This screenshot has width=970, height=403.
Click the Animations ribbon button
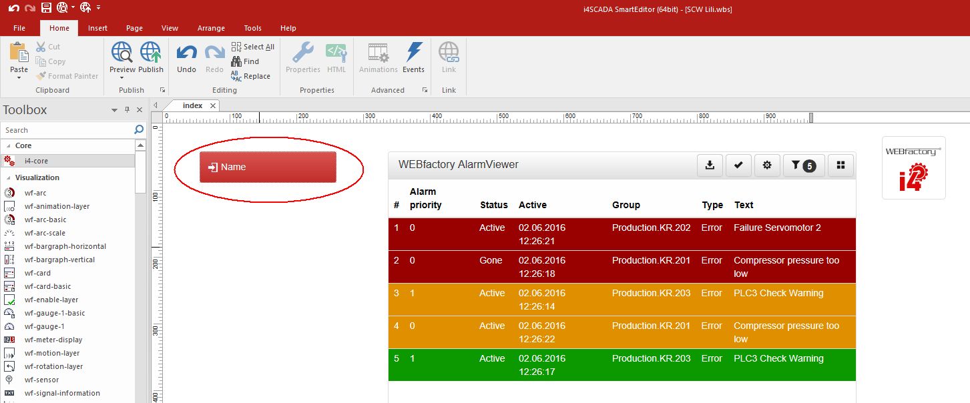click(x=379, y=57)
